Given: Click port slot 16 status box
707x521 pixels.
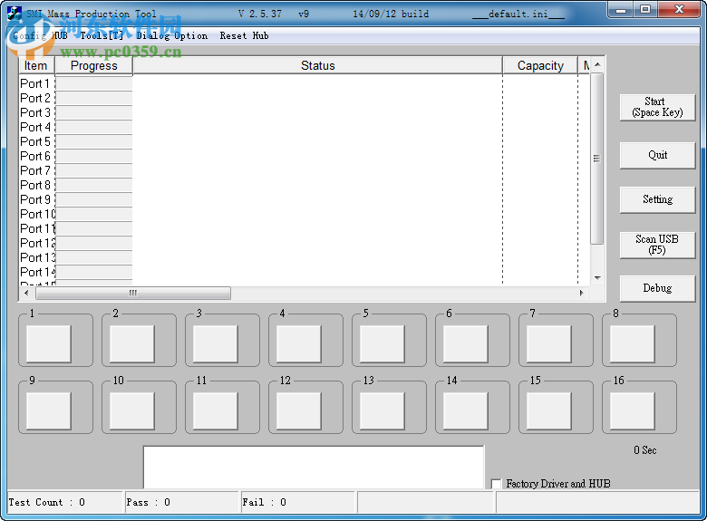Looking at the screenshot, I should (633, 410).
